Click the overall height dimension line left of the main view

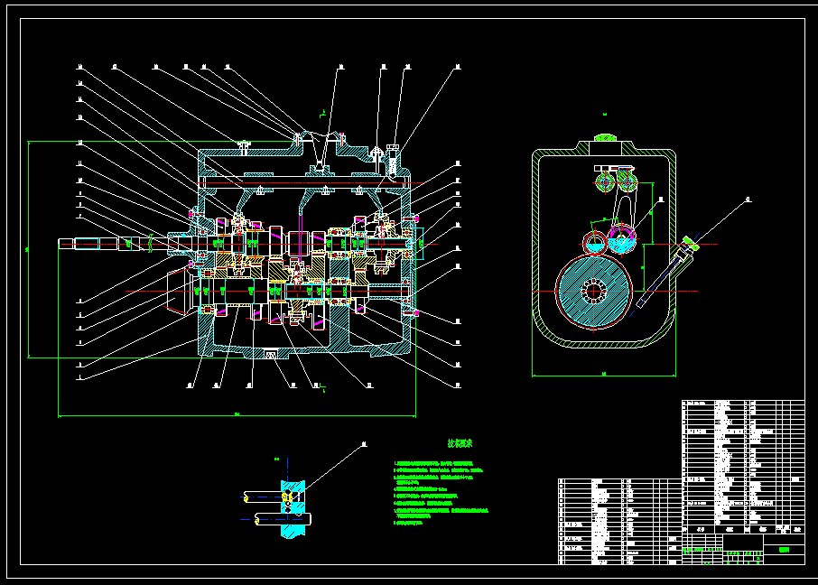tap(28, 249)
